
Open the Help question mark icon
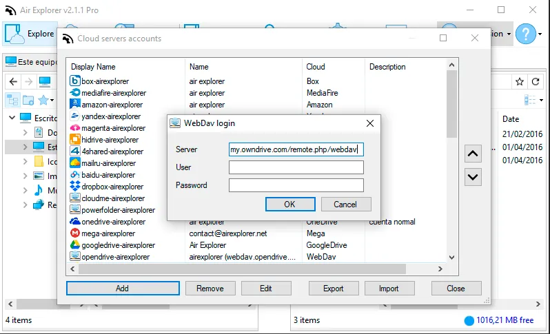coord(526,34)
